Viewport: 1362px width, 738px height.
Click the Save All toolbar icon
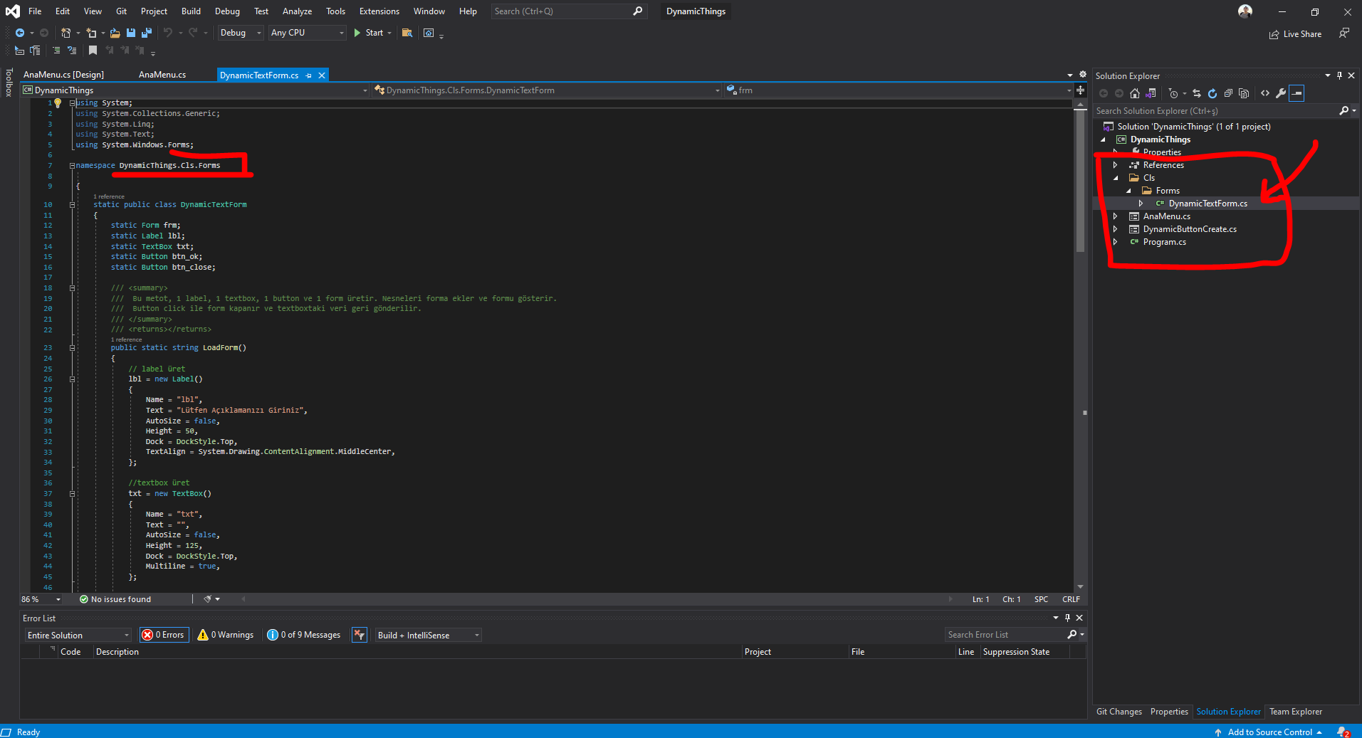(x=147, y=33)
